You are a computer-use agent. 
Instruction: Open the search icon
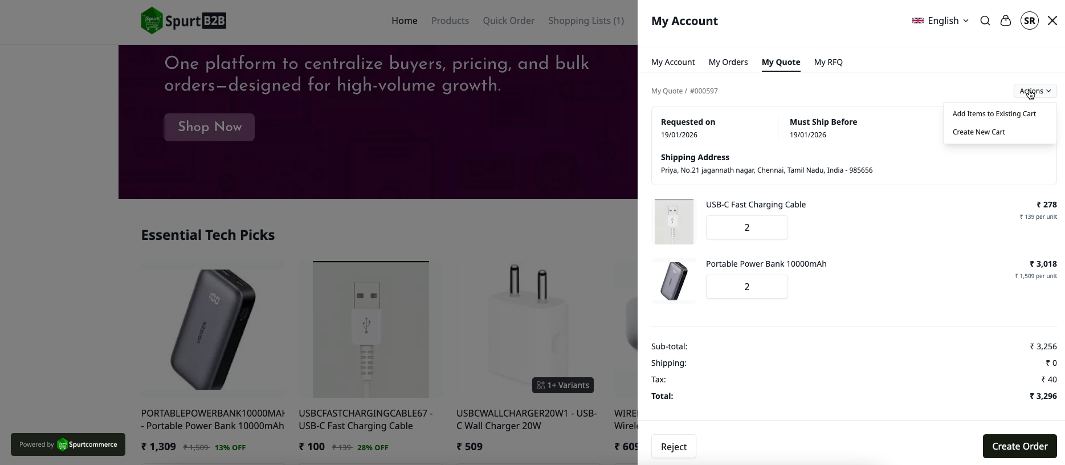pos(985,21)
